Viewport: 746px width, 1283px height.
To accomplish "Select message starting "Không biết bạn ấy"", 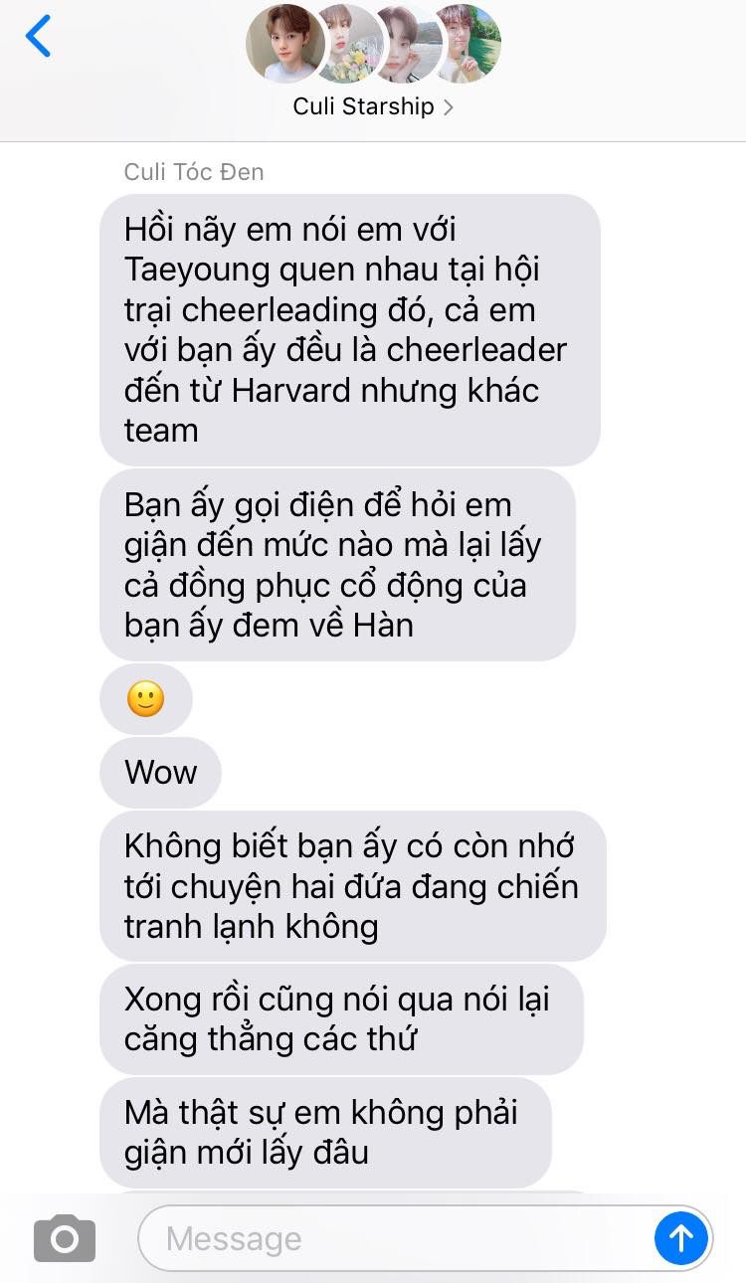I will point(353,886).
